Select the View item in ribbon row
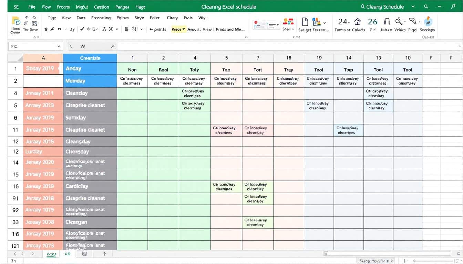Screen dimensions: 463x264 (66, 18)
